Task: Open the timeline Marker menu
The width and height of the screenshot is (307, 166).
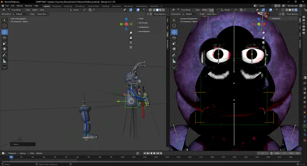Action: point(39,153)
